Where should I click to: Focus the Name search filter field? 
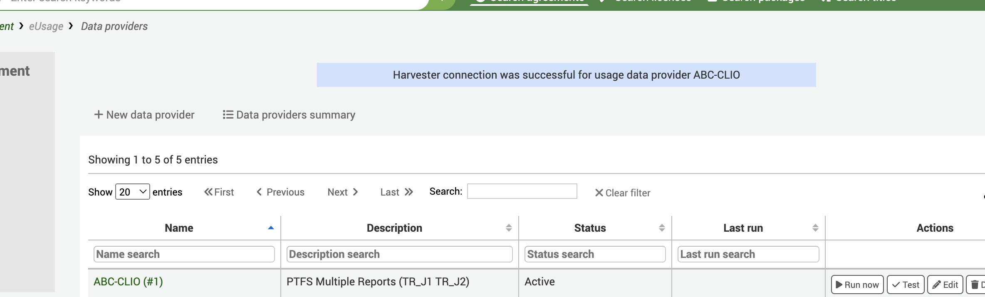pyautogui.click(x=184, y=254)
